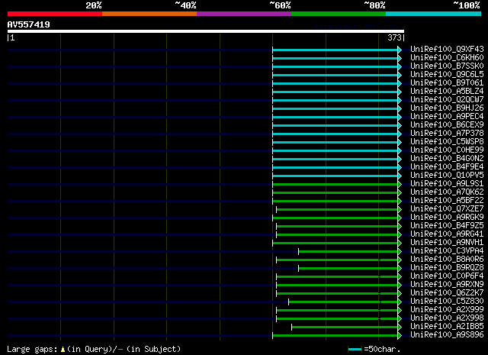Open the UniRef100_Q9XF43 hit label
Viewport: 488px width, 355px height.
(447, 50)
